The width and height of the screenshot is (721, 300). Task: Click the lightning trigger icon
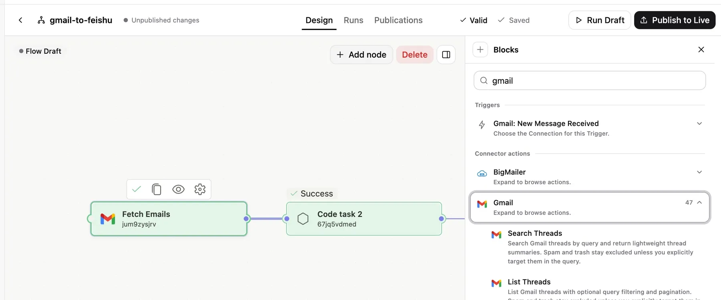[482, 125]
